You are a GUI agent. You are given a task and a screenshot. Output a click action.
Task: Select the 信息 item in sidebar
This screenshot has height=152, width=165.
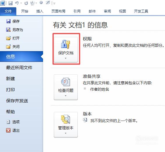pyautogui.click(x=22, y=56)
